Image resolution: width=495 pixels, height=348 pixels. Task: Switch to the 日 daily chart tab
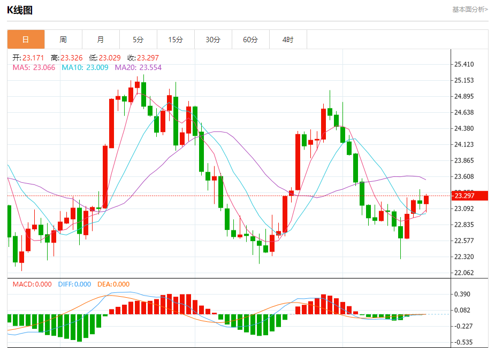pos(26,40)
